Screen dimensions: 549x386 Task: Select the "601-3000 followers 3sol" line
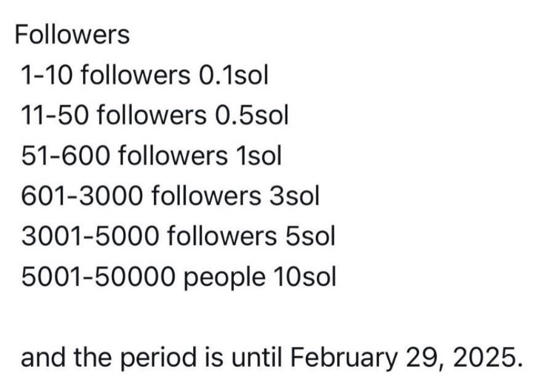click(x=170, y=196)
